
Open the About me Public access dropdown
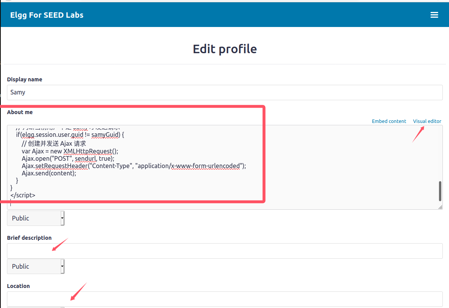36,218
